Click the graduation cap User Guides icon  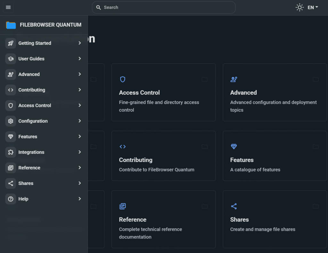tap(11, 59)
